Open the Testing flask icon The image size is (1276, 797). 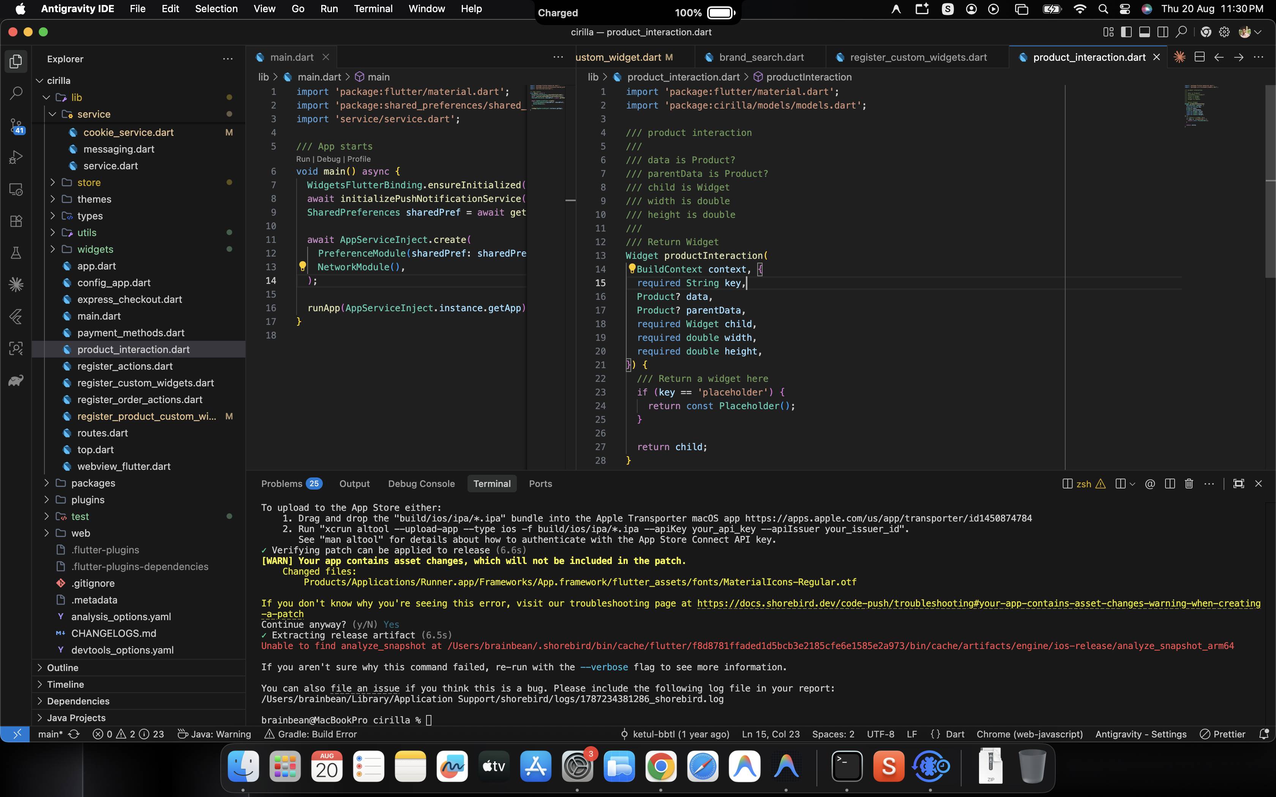pyautogui.click(x=16, y=253)
